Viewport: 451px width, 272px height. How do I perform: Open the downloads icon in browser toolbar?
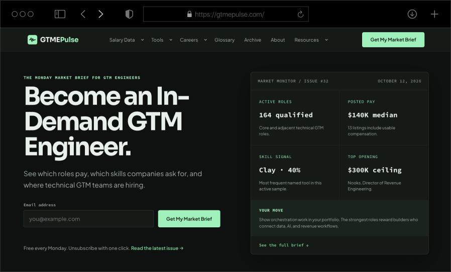click(412, 14)
